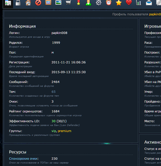Image resolution: width=161 pixels, height=166 pixels.
Task: Open the bar chart statistics icon
Action: [139, 3]
